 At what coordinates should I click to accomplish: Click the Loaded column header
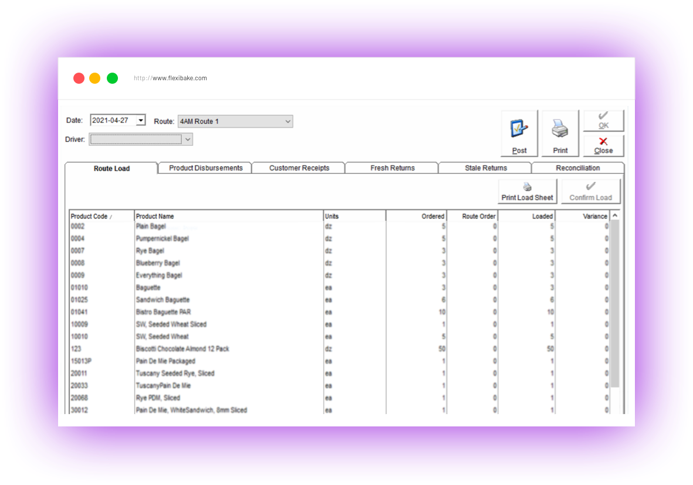[x=526, y=216]
